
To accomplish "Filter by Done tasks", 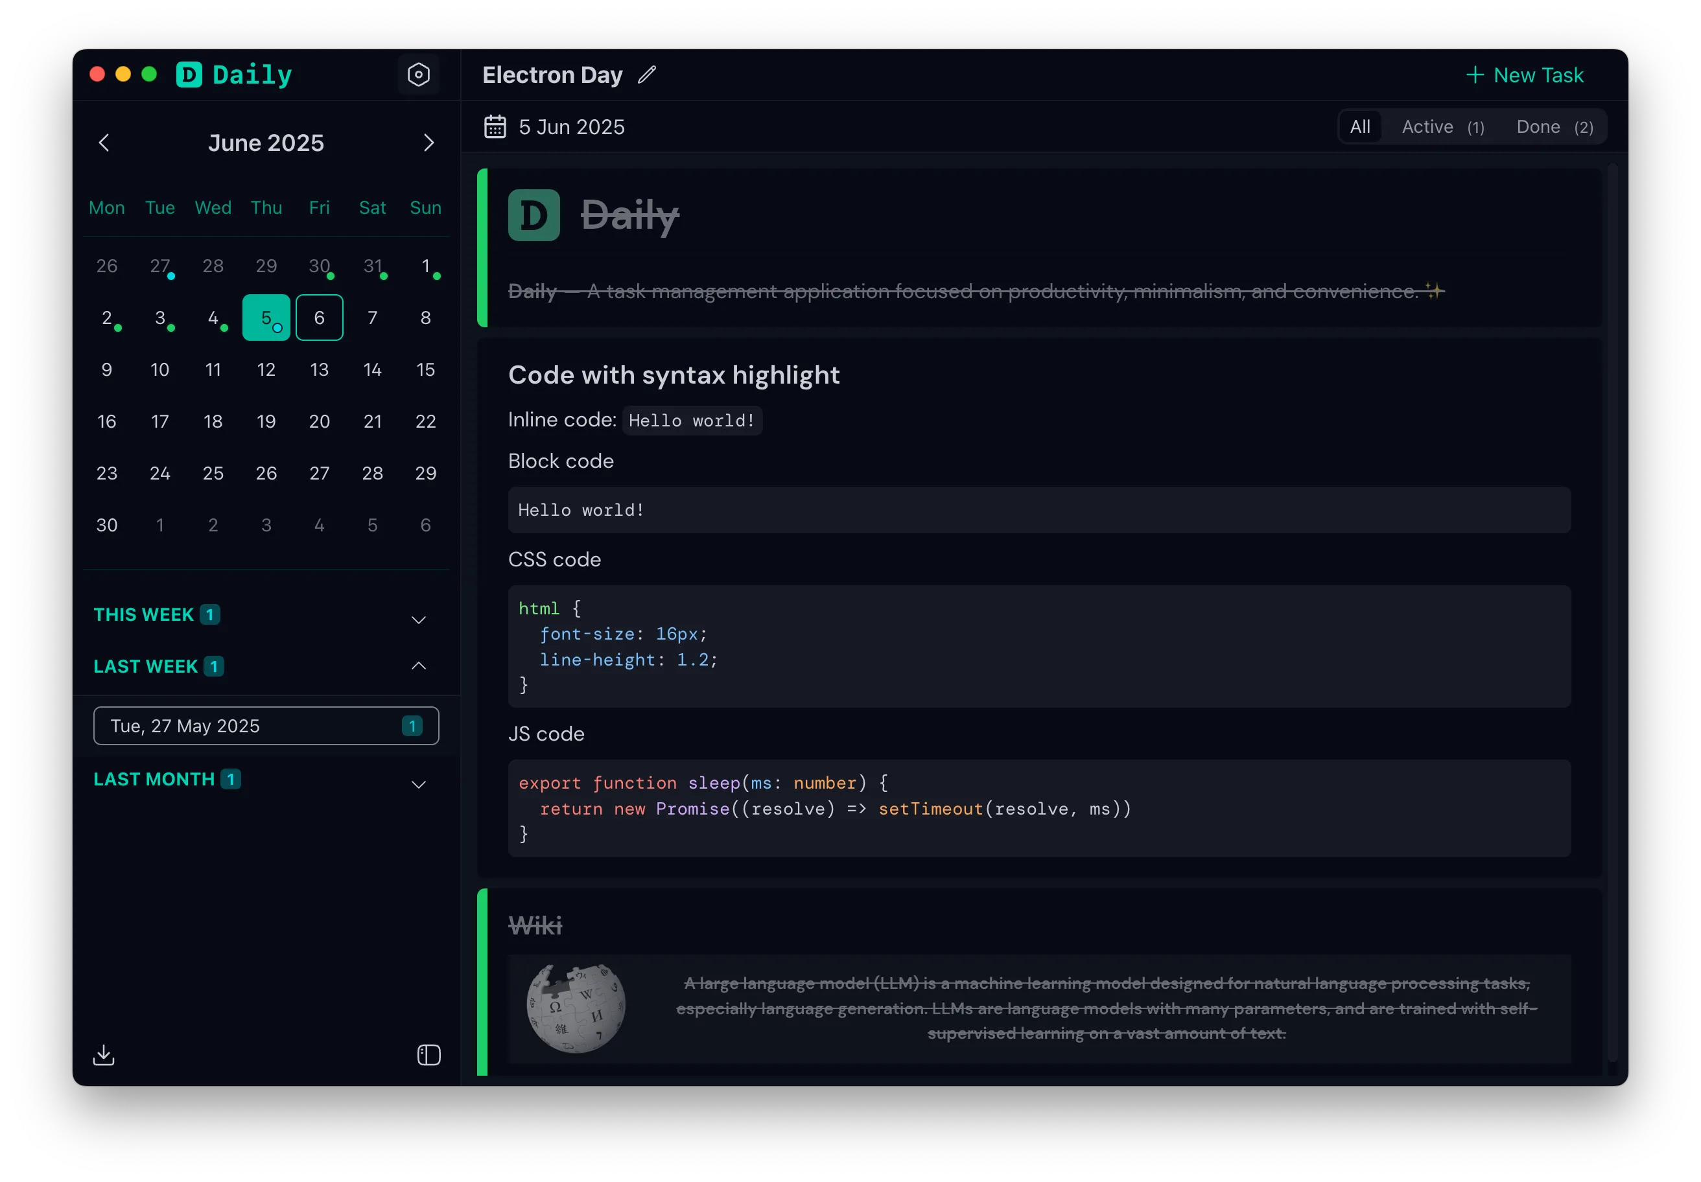I will (1554, 126).
